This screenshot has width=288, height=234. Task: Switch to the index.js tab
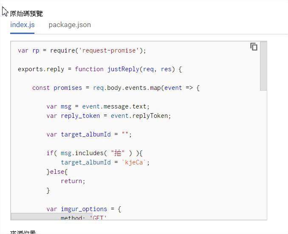click(23, 25)
